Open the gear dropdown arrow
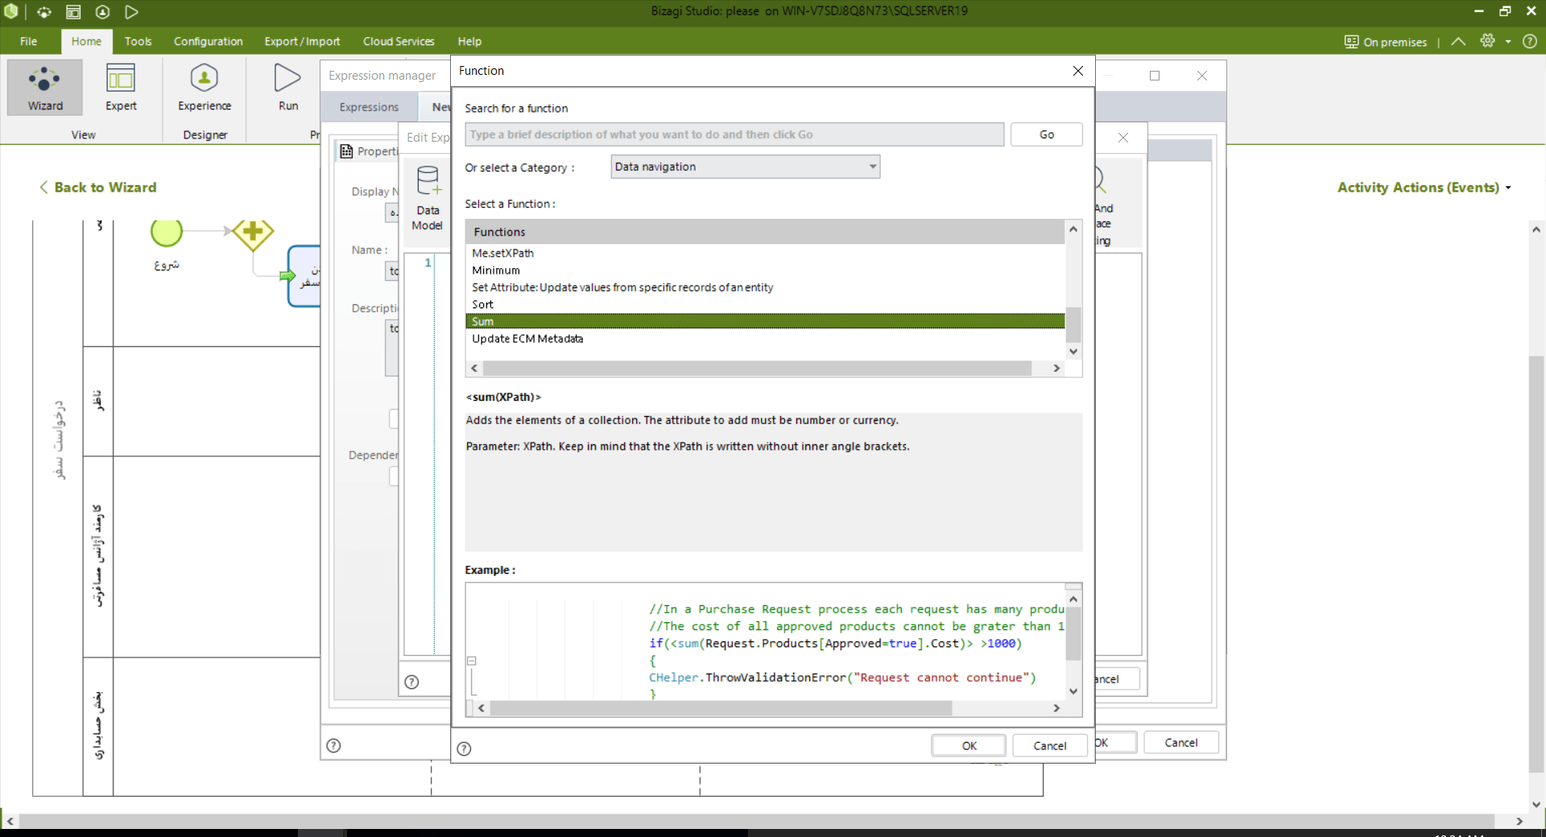The height and width of the screenshot is (837, 1546). [x=1508, y=42]
